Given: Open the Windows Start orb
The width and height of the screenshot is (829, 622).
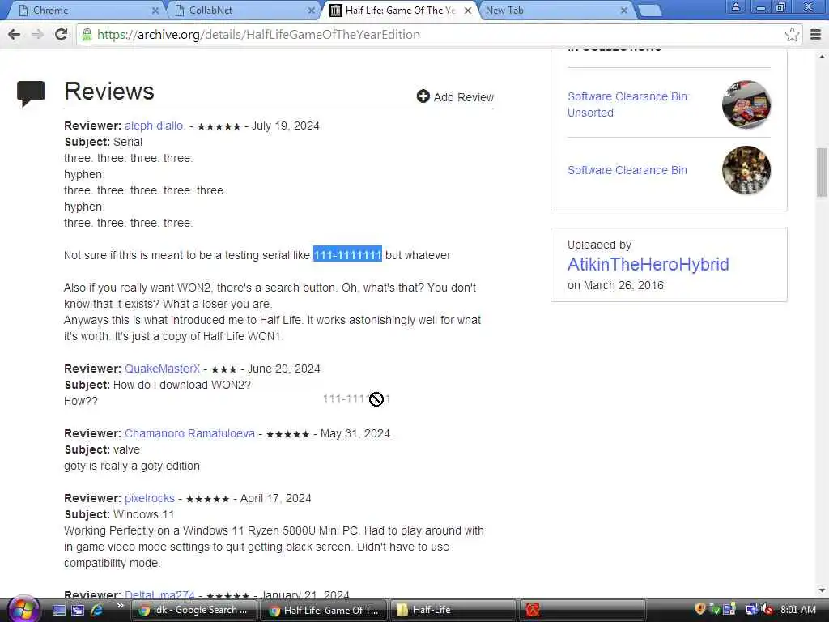Looking at the screenshot, I should (23, 609).
